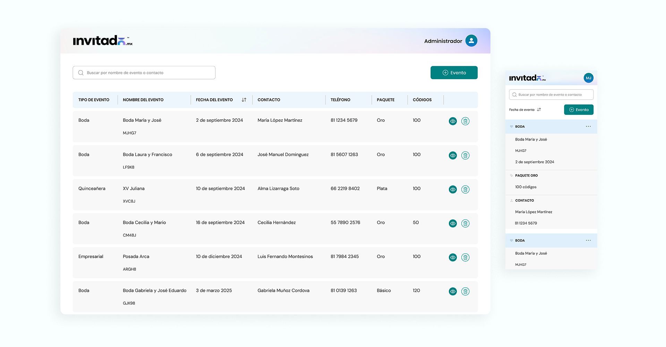Screen dimensions: 666x347
Task: View the Posada Arca event details
Action: point(453,257)
